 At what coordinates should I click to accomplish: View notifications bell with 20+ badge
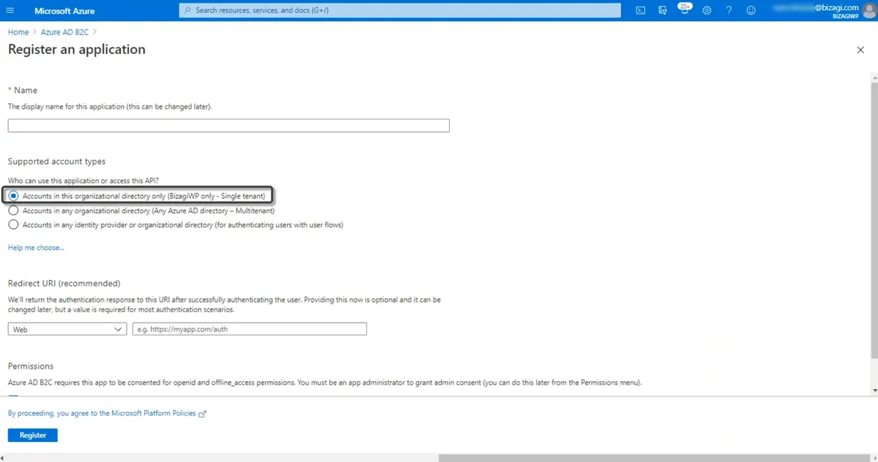click(685, 10)
